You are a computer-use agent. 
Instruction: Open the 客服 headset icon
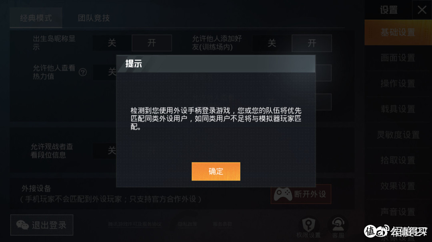(x=338, y=225)
